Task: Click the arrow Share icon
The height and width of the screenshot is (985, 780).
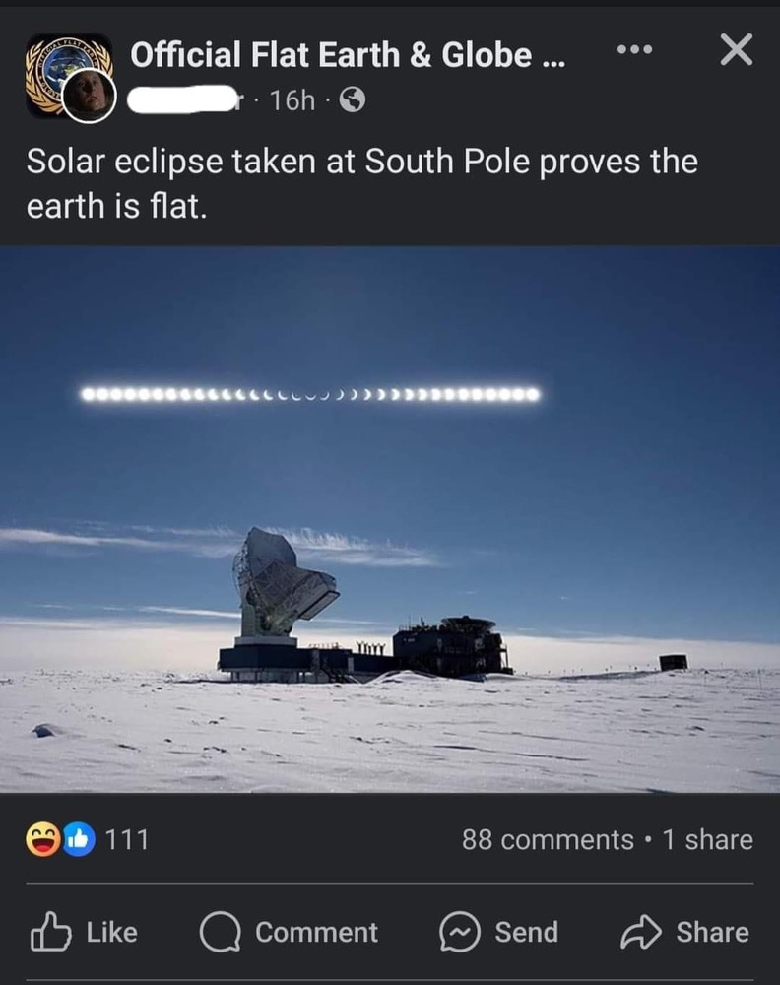Action: click(640, 932)
